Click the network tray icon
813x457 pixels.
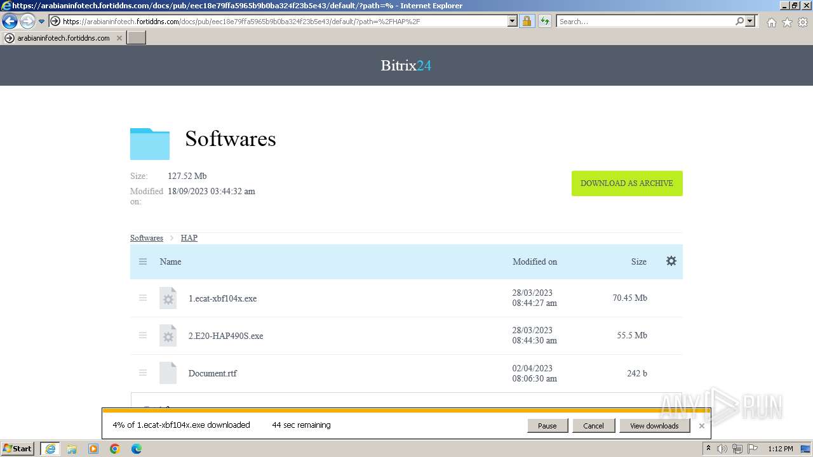(x=737, y=449)
